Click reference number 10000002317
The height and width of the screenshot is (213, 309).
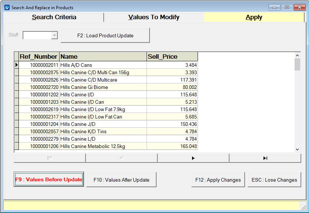point(39,117)
